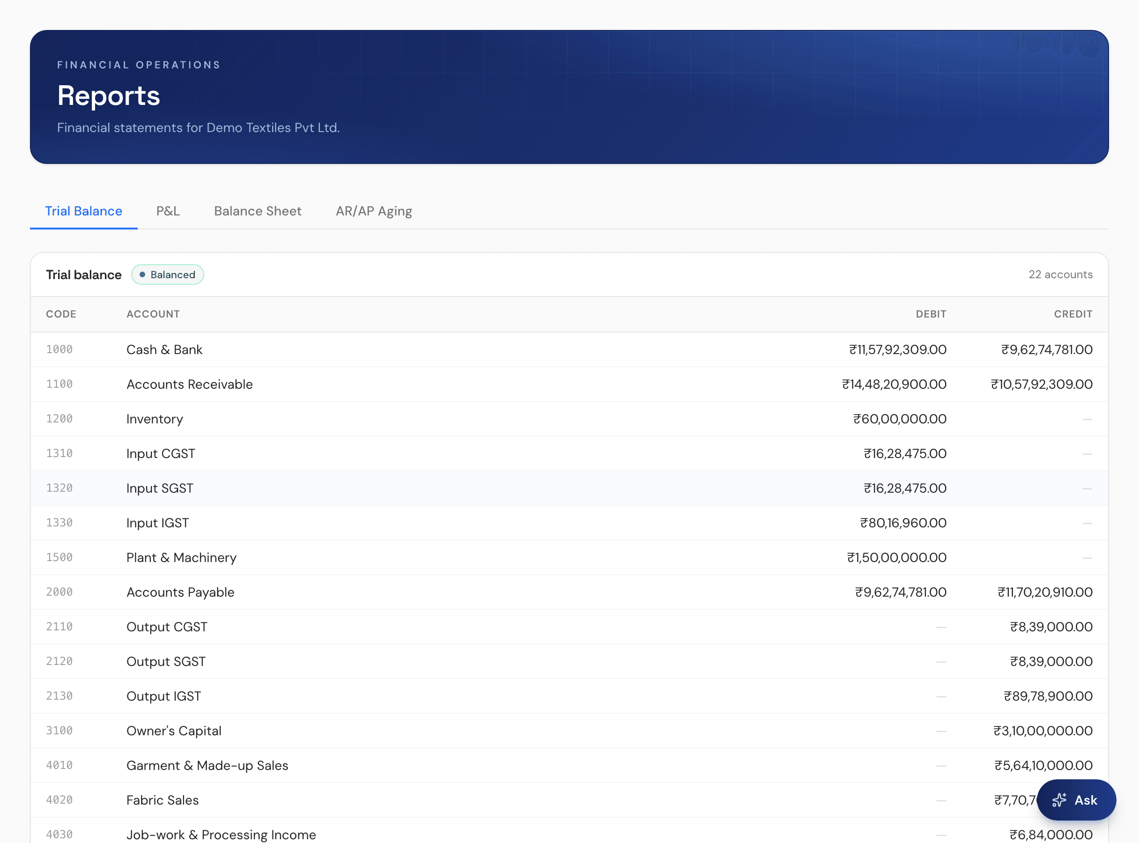Screen dimensions: 1139x843
Task: Click account code 1000
Action: coord(59,349)
